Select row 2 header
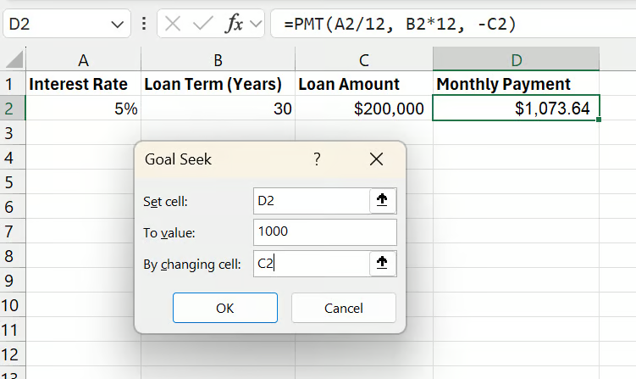The image size is (636, 379). (12, 109)
